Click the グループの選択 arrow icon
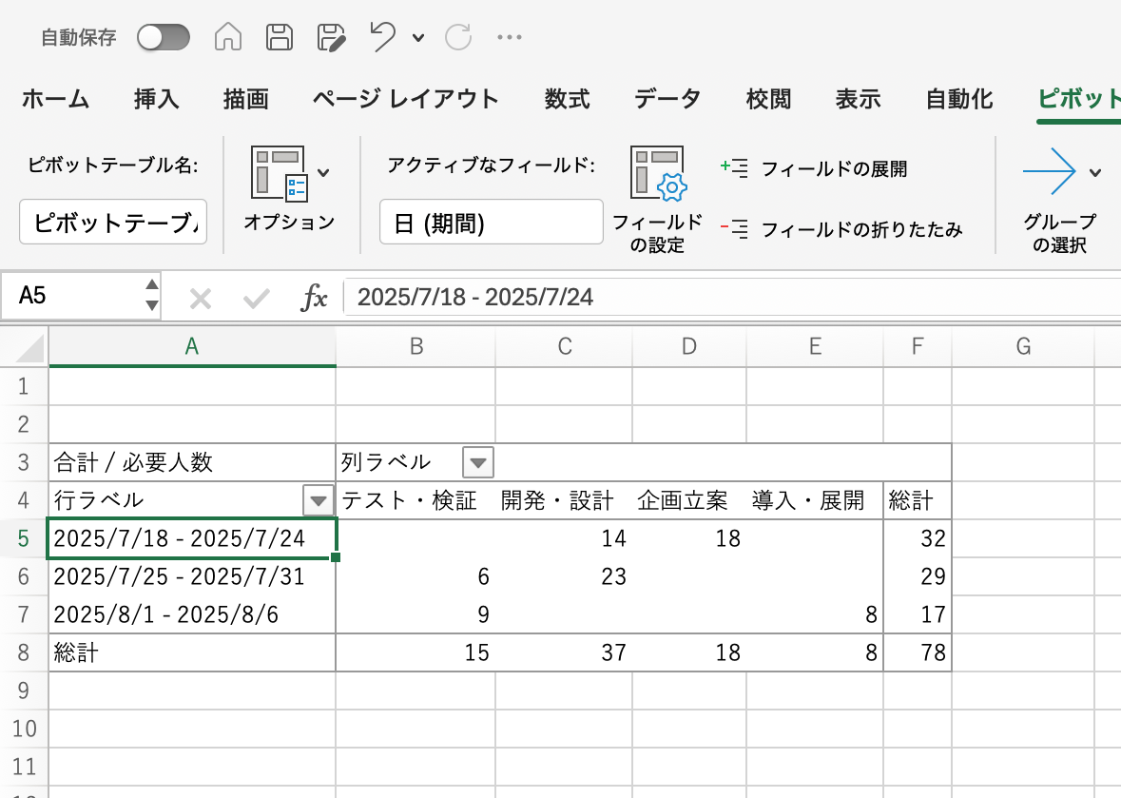Viewport: 1121px width, 798px height. point(1049,172)
